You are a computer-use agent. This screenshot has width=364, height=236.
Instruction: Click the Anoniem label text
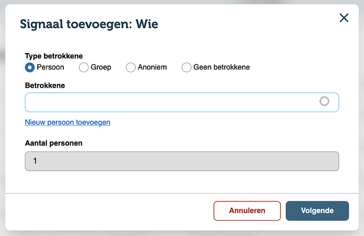(x=152, y=67)
